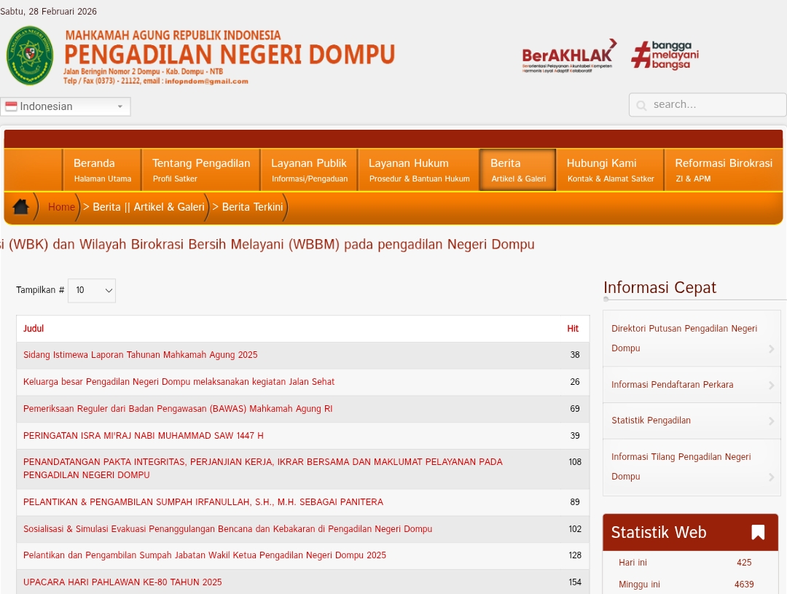Click the Indonesian flag icon in language selector

12,106
